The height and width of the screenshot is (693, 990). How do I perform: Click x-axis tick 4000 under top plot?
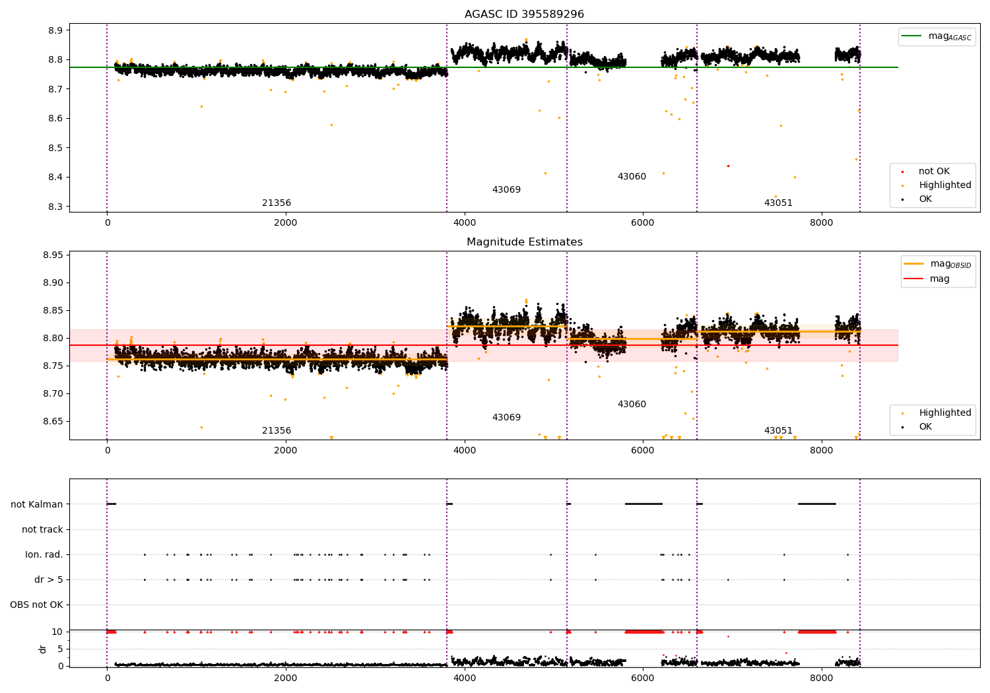click(x=465, y=223)
